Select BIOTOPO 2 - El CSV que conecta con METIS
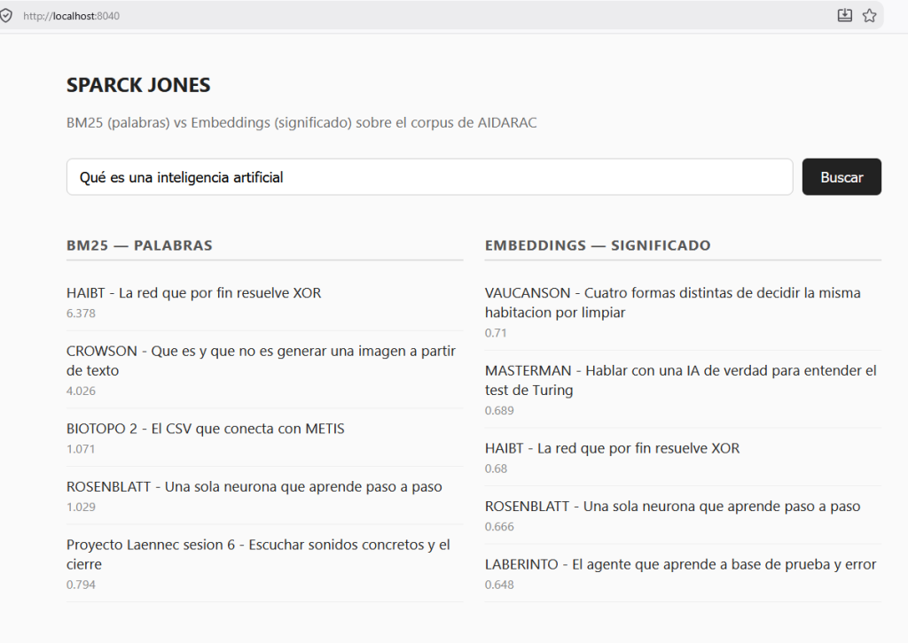Viewport: 908px width, 643px height. [205, 429]
